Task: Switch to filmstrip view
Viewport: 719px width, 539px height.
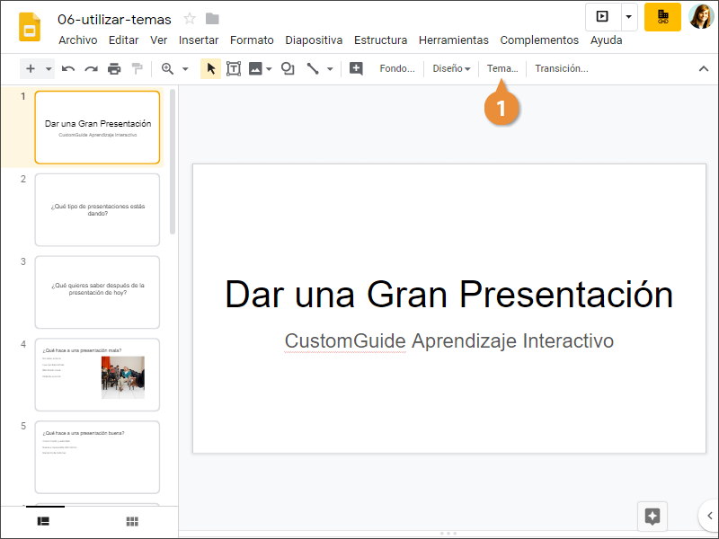Action: [x=42, y=521]
